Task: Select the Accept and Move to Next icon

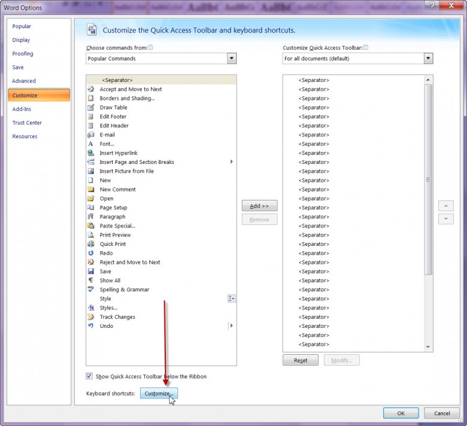Action: click(x=91, y=89)
